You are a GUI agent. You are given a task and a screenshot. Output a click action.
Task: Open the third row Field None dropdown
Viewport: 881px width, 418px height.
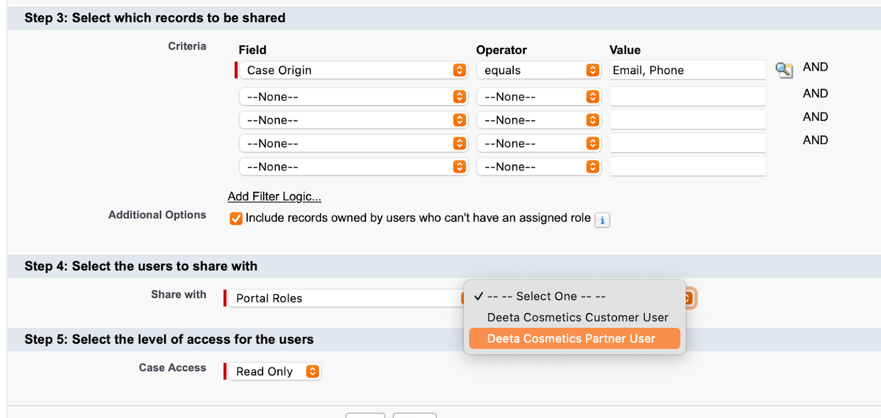coord(354,120)
